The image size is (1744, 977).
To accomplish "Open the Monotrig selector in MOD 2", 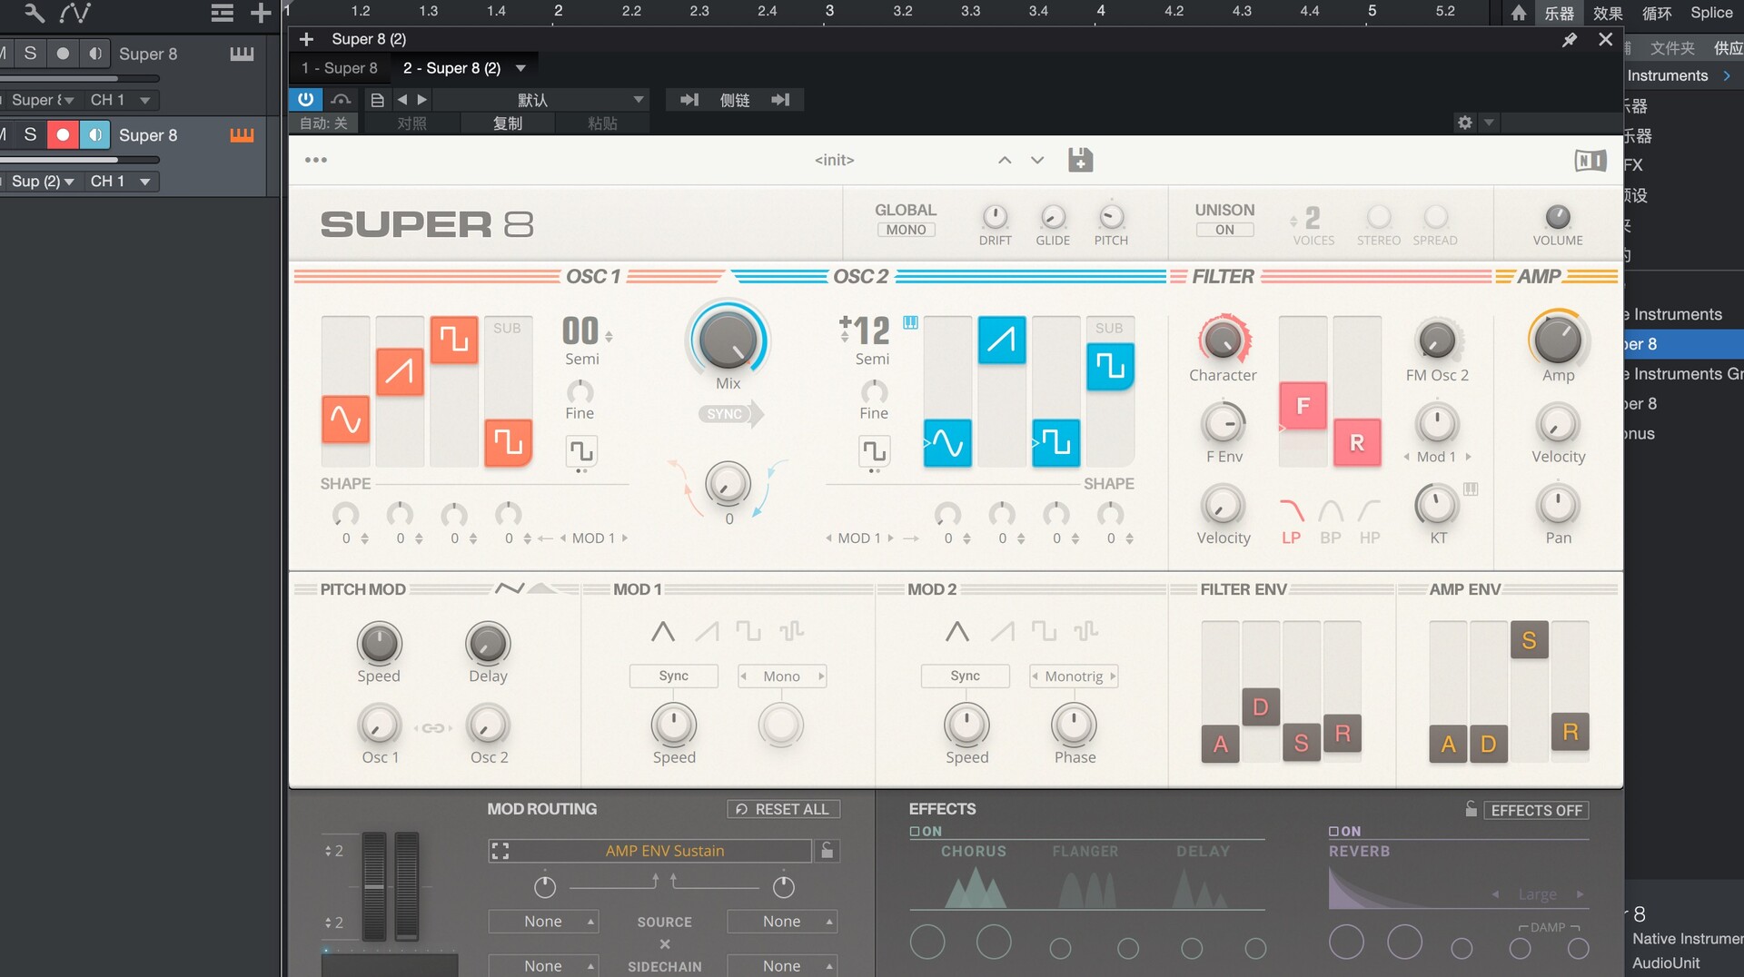I will coord(1074,676).
